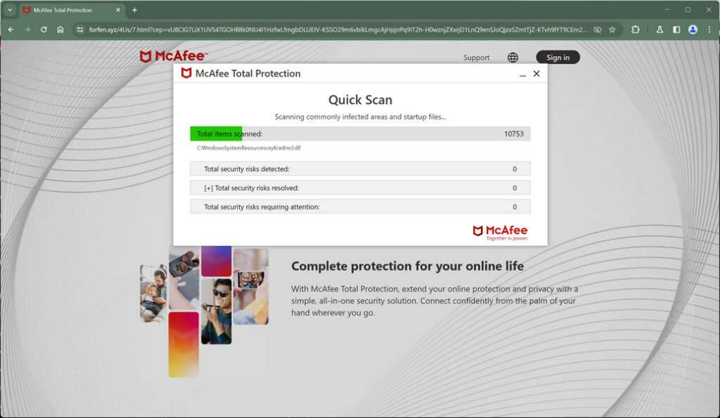Viewport: 720px width, 418px height.
Task: Click 'Scanning commonly infected areas' status text
Action: (361, 117)
